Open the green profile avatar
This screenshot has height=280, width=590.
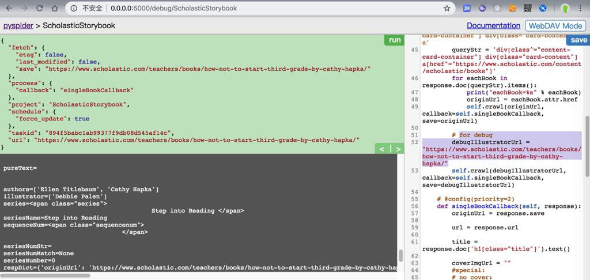click(565, 8)
